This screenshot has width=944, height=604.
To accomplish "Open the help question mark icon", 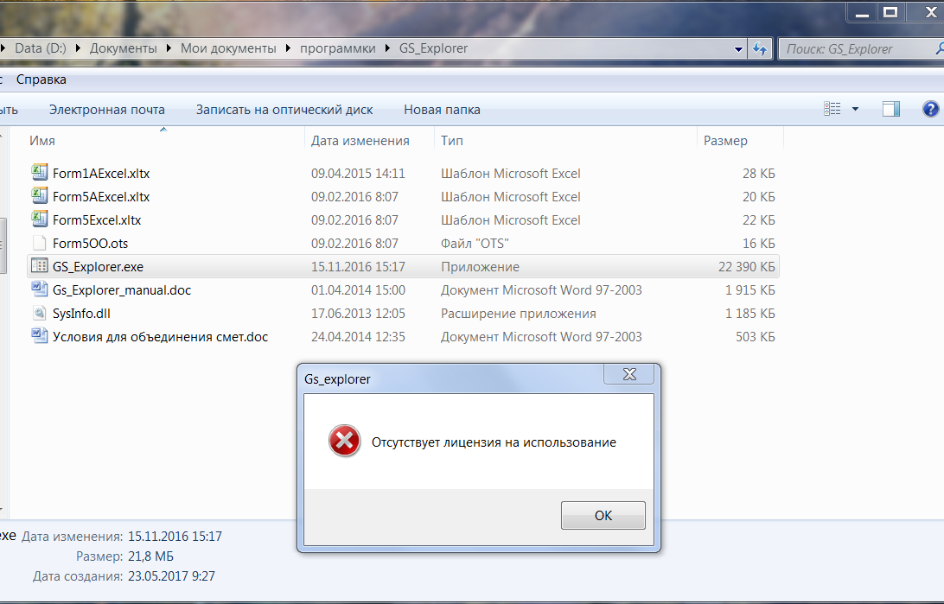I will click(x=930, y=109).
